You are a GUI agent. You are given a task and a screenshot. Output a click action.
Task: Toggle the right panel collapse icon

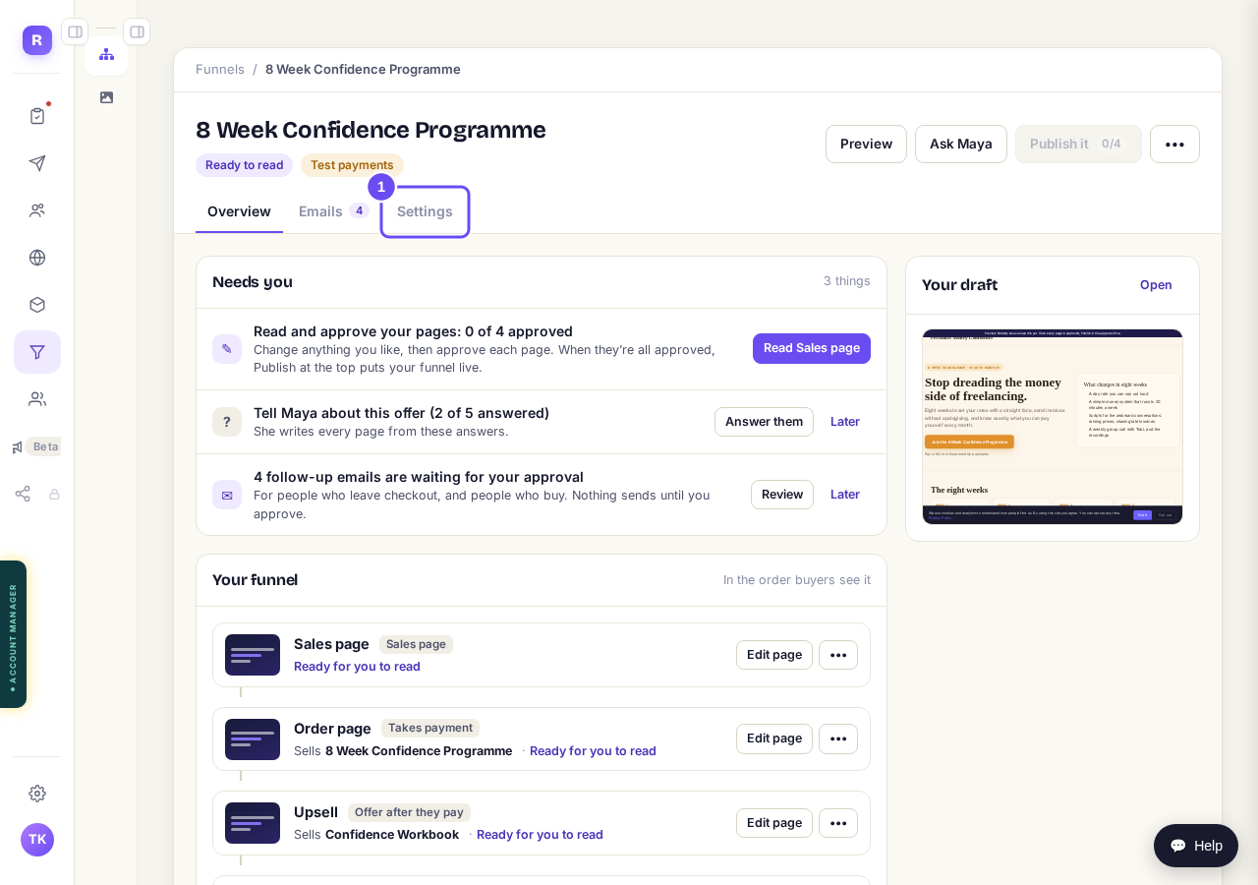pos(137,31)
